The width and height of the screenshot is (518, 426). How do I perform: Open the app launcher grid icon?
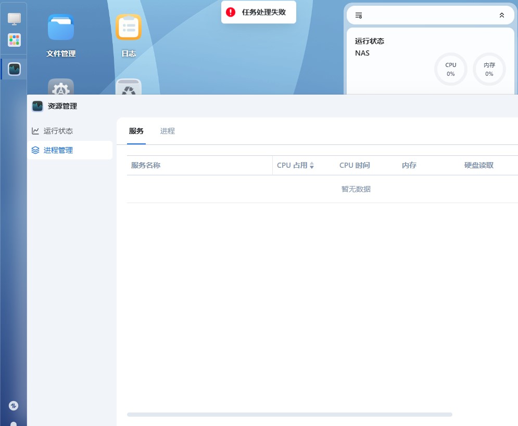pos(14,40)
